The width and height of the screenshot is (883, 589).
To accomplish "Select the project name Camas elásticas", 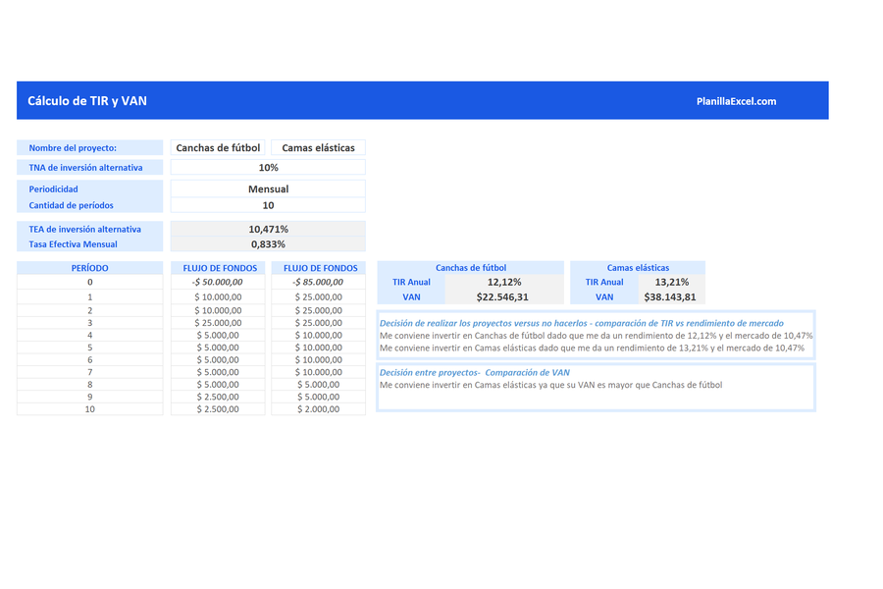I will click(x=318, y=146).
